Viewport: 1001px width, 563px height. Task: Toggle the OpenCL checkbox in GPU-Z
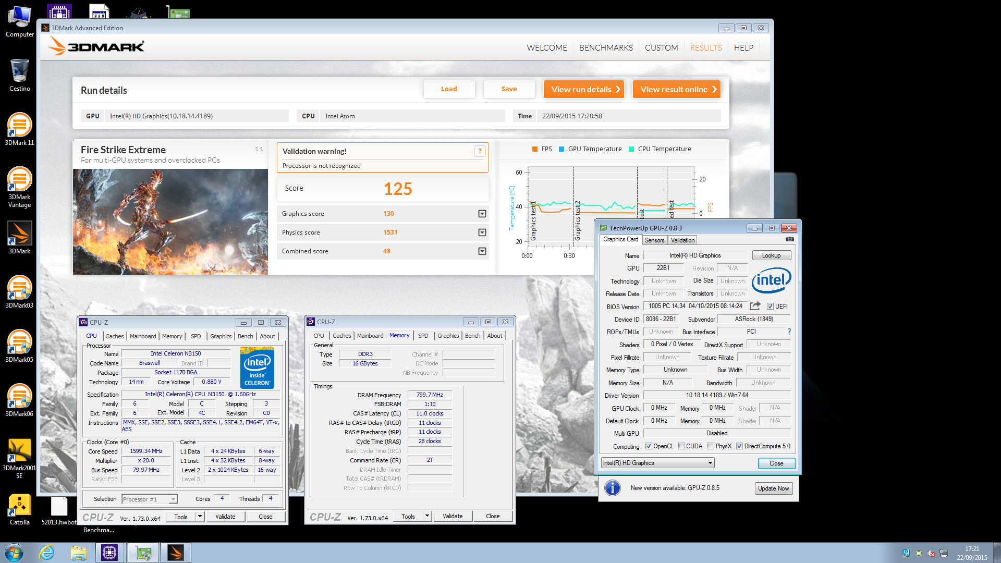(649, 446)
